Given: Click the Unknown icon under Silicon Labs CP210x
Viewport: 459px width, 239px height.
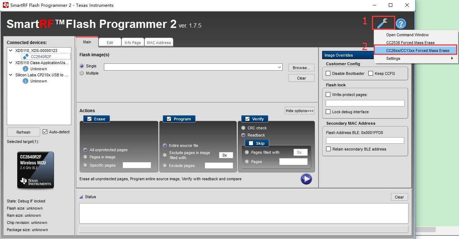Looking at the screenshot, I should [x=25, y=81].
